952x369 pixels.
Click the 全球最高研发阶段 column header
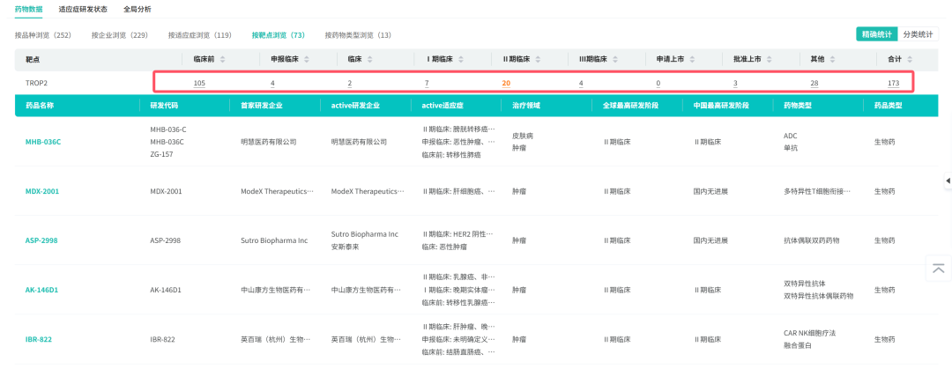[631, 105]
